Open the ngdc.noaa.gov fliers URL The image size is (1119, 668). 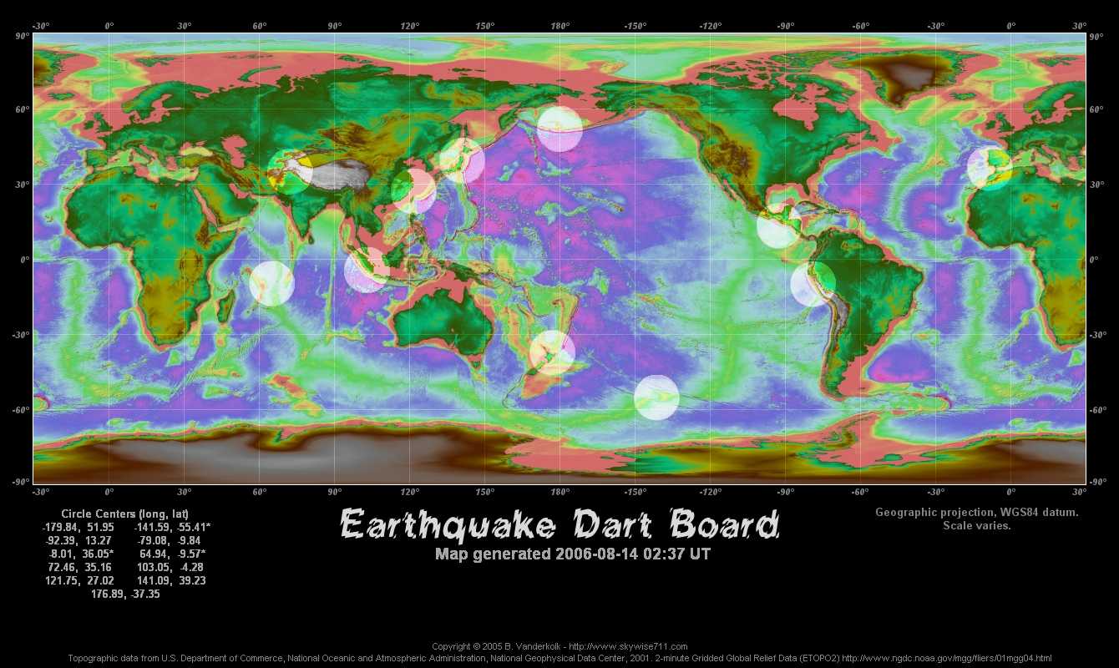click(x=947, y=658)
